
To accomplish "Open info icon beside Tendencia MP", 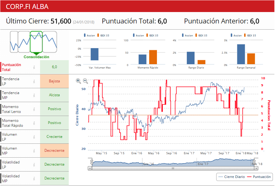I will [x=34, y=95].
